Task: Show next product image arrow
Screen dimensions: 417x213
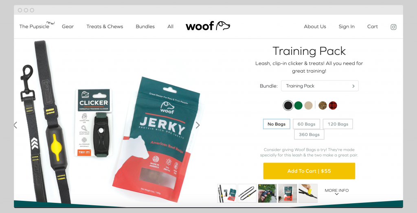Action: tap(198, 125)
